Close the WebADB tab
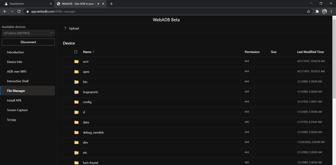The height and width of the screenshot is (165, 336). click(x=103, y=4)
